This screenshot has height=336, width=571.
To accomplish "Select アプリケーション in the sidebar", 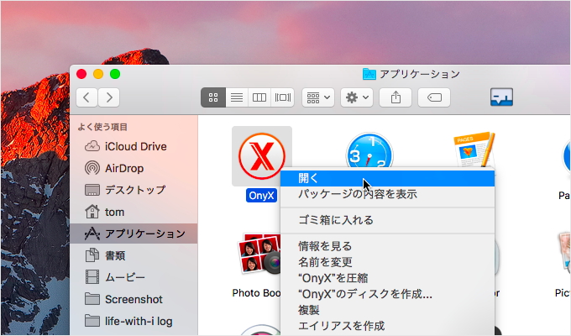I will 134,234.
